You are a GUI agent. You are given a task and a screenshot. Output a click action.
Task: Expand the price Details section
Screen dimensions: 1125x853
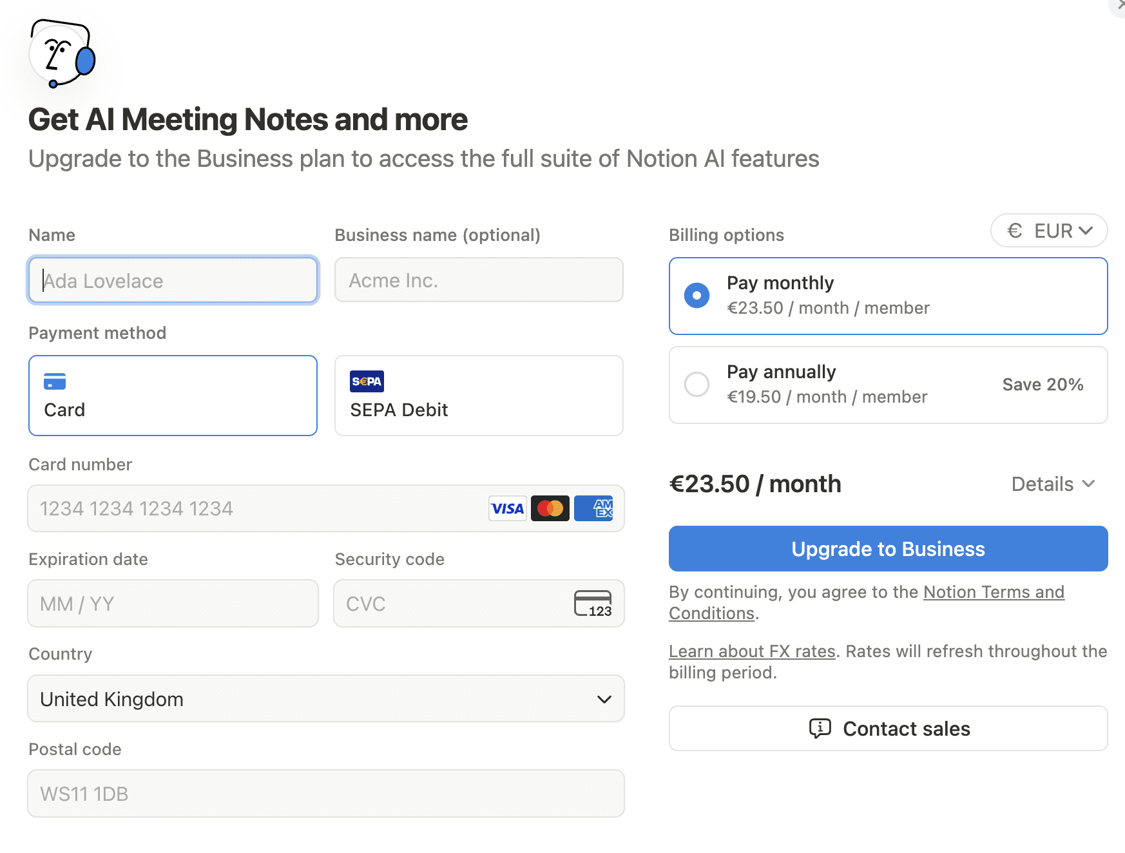coord(1053,484)
